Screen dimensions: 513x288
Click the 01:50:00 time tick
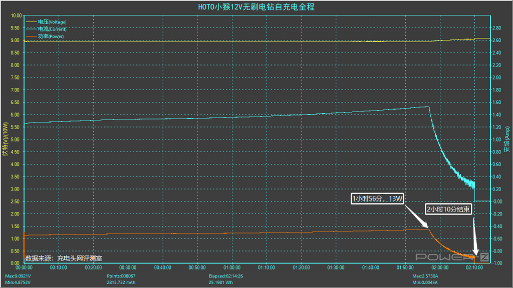[405, 268]
